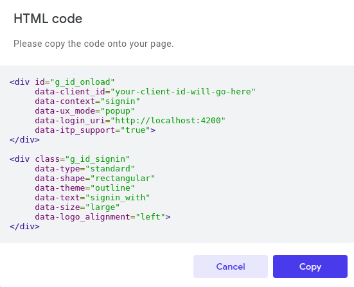This screenshot has height=287, width=354.
Task: Click the data-itp_support="true" line
Action: point(95,130)
